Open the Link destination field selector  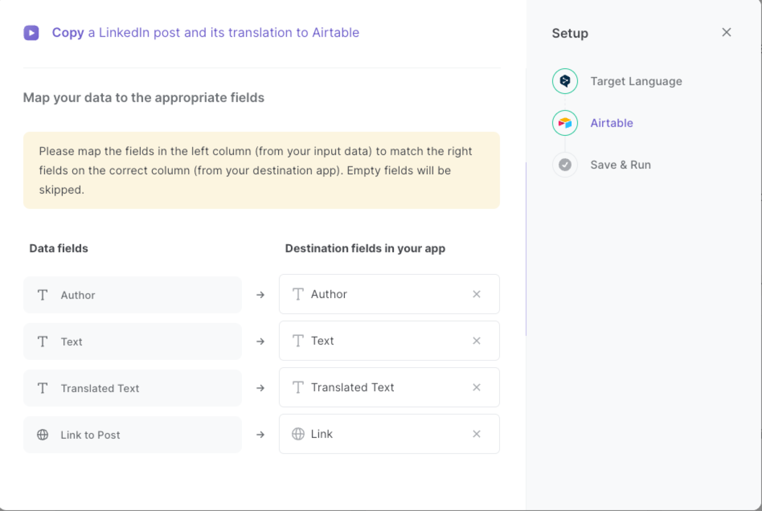[x=381, y=434]
